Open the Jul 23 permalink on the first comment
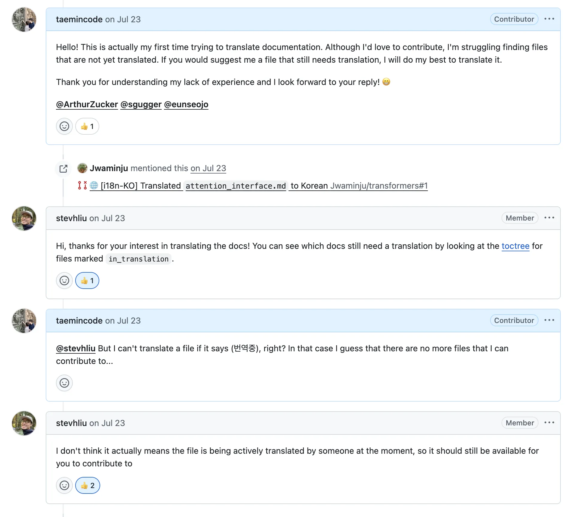Image resolution: width=574 pixels, height=517 pixels. pyautogui.click(x=122, y=19)
